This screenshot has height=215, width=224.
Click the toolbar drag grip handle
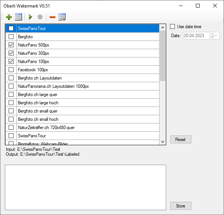coord(2,17)
